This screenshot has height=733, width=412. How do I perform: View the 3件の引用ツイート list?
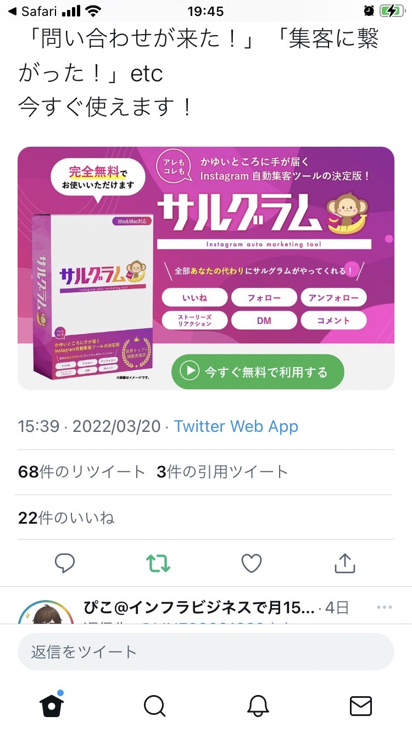(222, 472)
